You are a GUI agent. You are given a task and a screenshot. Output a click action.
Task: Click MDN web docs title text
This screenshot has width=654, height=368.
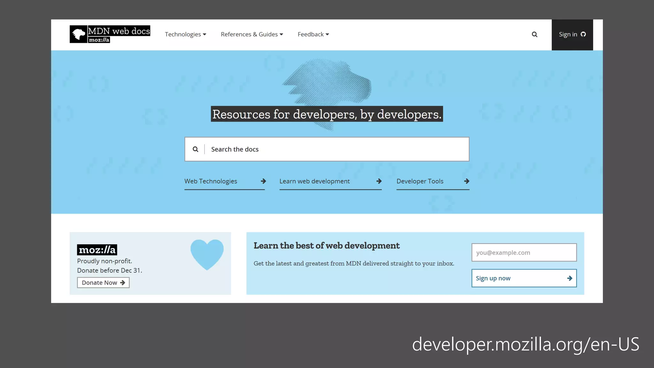point(119,31)
